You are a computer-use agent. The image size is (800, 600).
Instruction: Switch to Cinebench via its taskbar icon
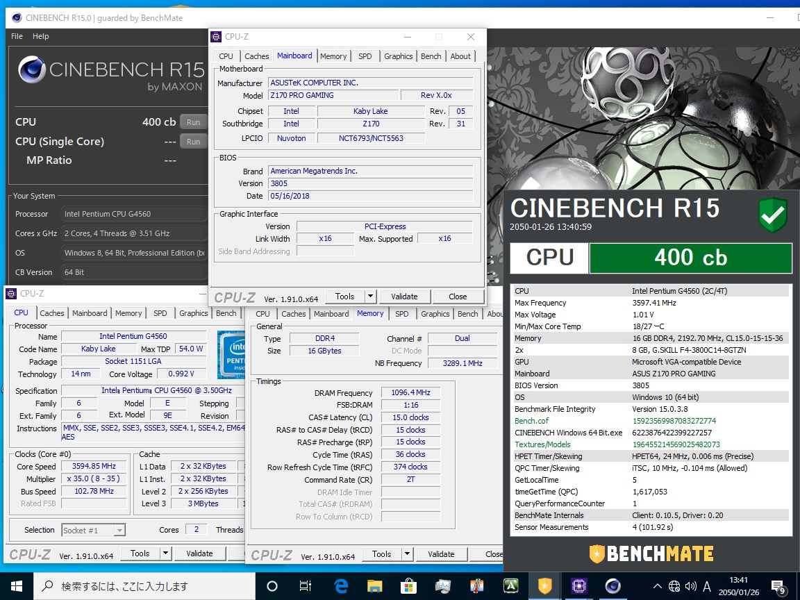click(x=612, y=586)
